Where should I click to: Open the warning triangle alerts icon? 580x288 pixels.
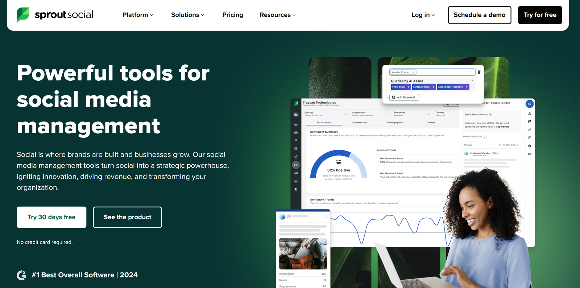tap(530, 114)
